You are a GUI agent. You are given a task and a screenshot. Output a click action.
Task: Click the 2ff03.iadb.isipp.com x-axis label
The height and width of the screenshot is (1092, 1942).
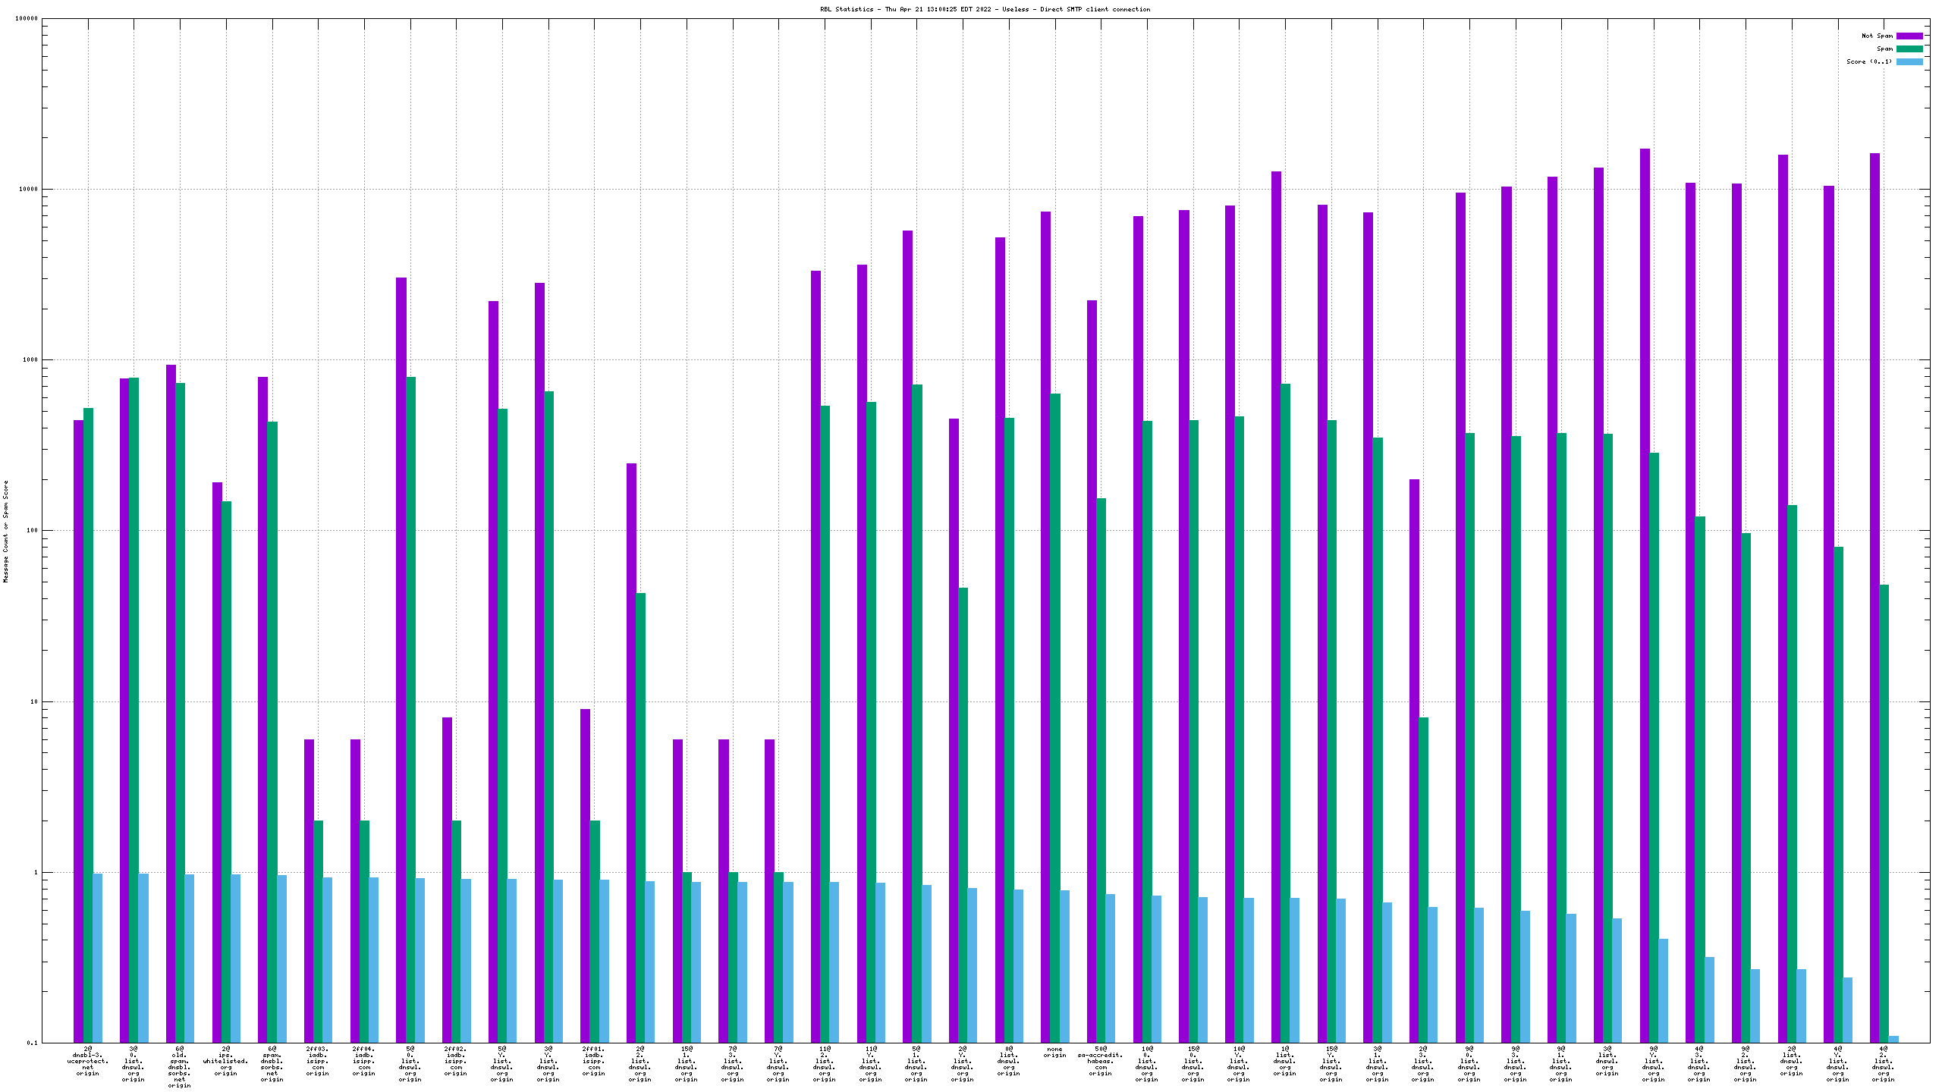point(318,1061)
